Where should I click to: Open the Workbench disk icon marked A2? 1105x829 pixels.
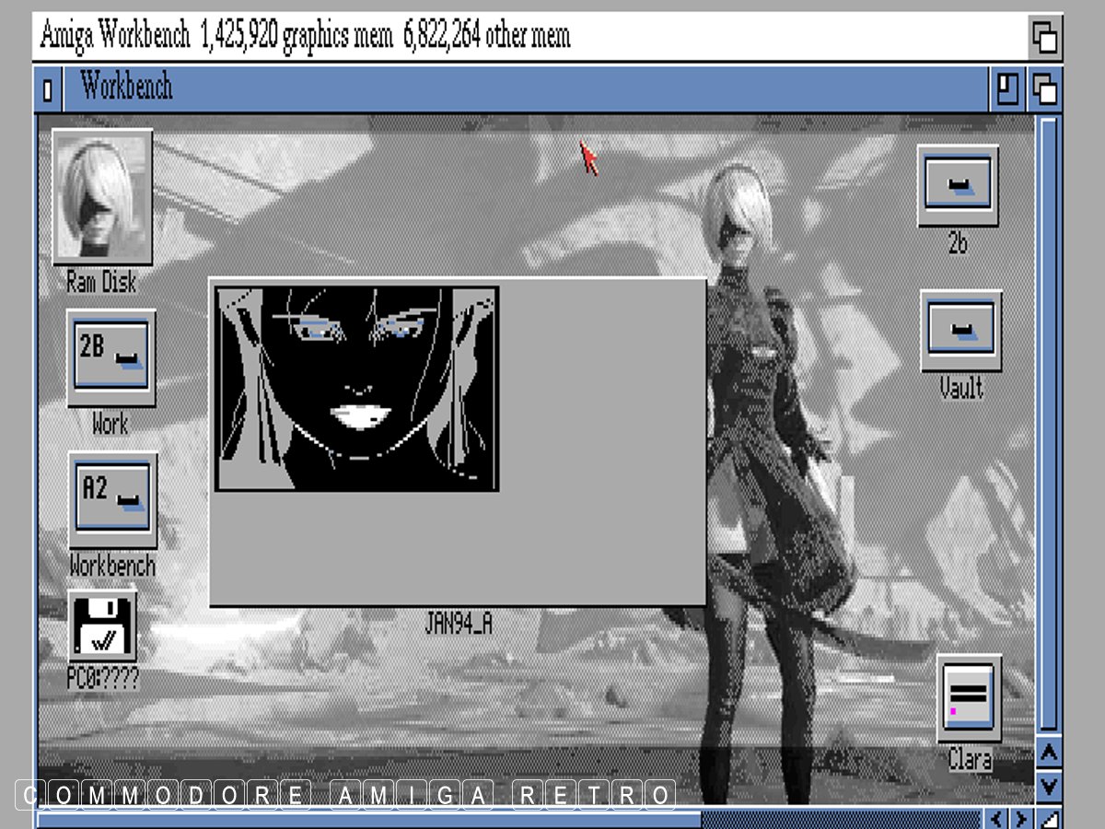click(x=112, y=499)
